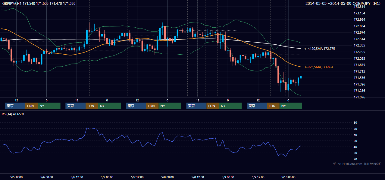
Task: Select the 5/9 00:00 time axis label
Action: click(228, 177)
